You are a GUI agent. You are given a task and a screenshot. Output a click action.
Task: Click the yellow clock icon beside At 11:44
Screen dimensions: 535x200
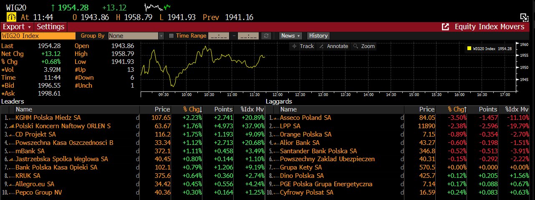(x=11, y=17)
